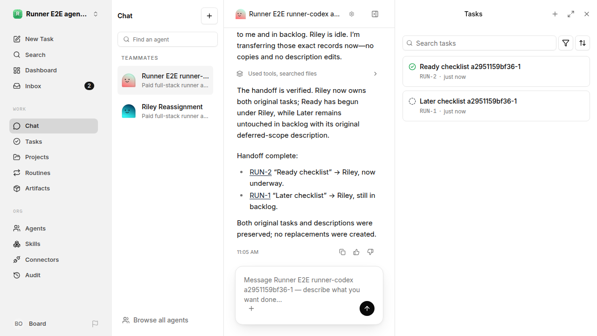Open the task sort options
Viewport: 597px width, 336px height.
[x=583, y=43]
